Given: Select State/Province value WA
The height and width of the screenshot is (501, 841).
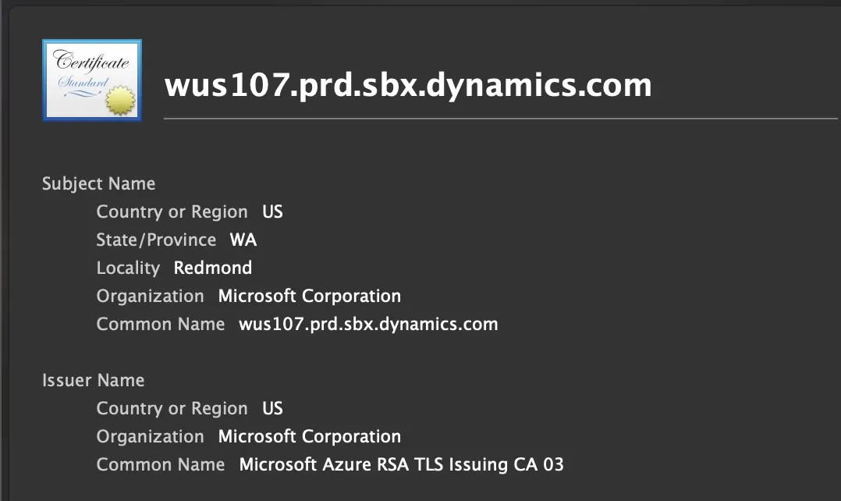Looking at the screenshot, I should click(243, 240).
